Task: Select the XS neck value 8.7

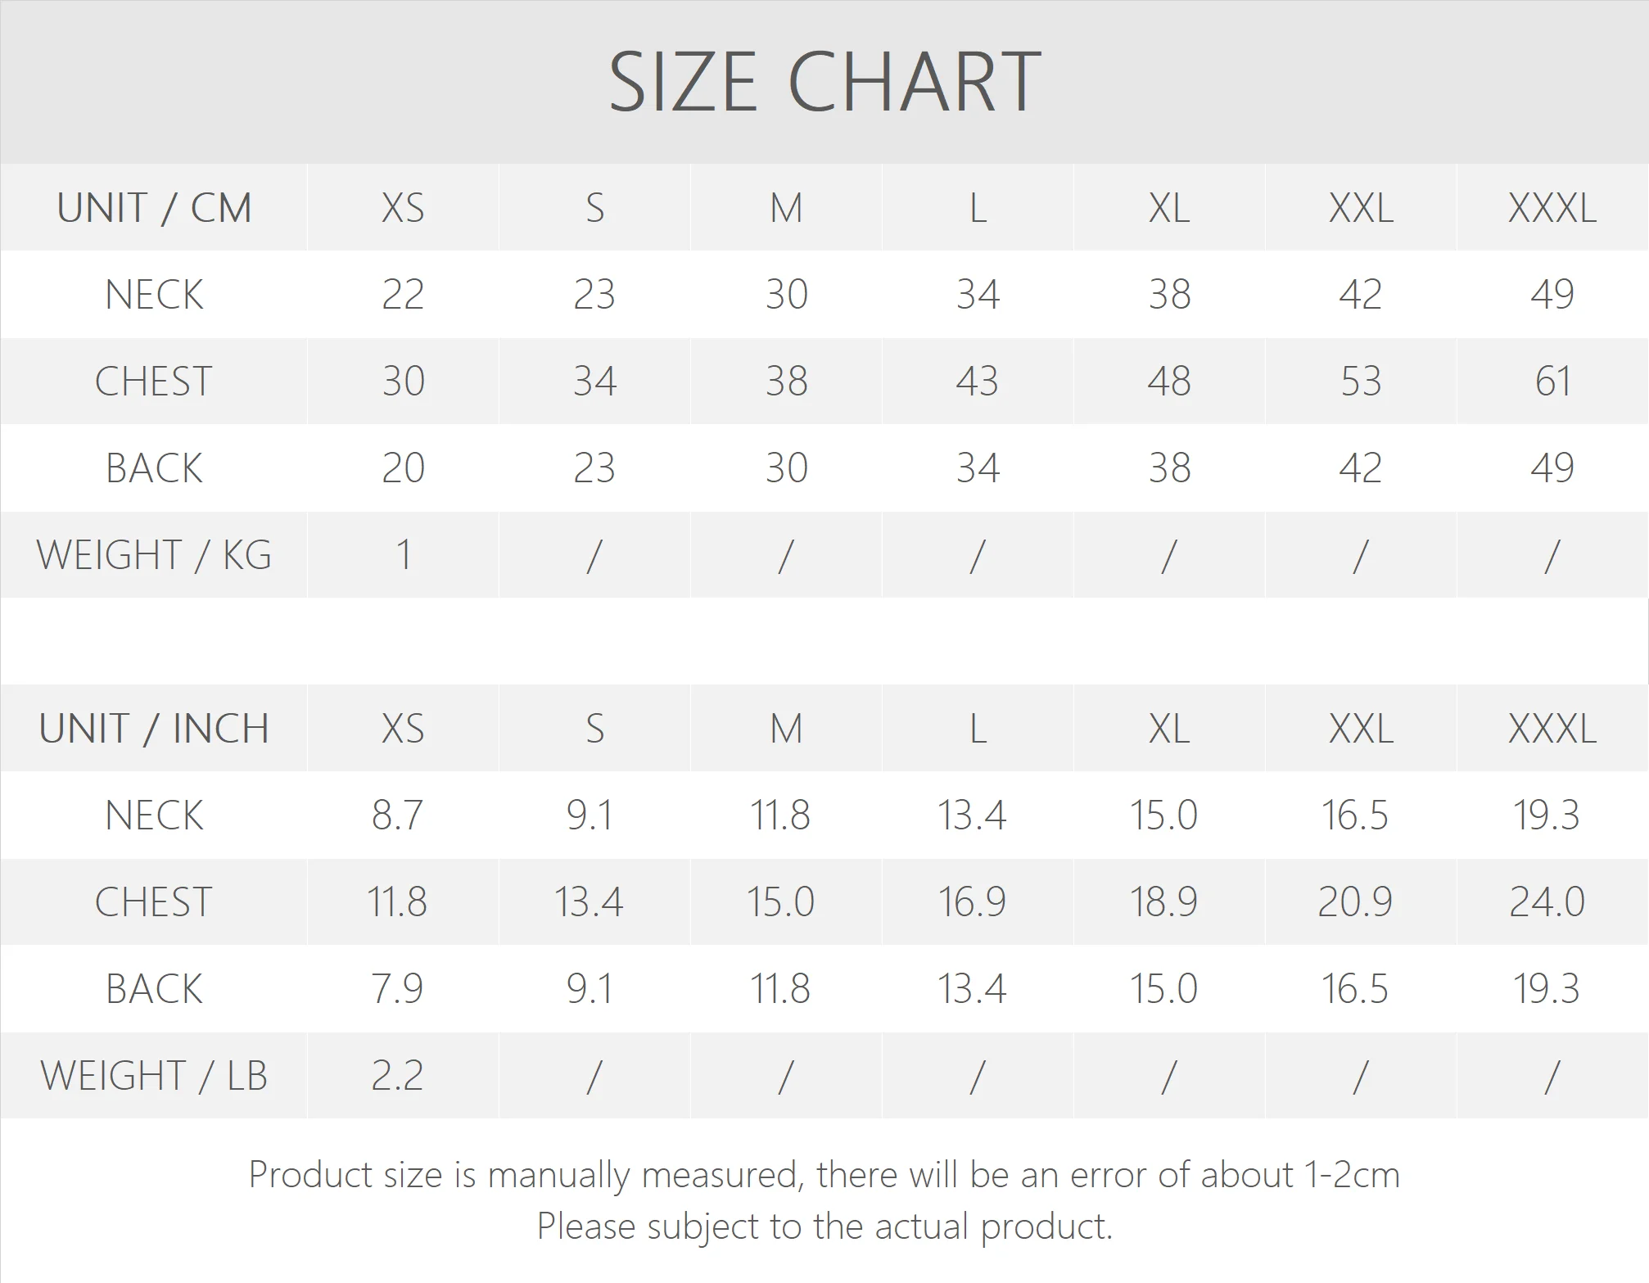Action: [398, 815]
